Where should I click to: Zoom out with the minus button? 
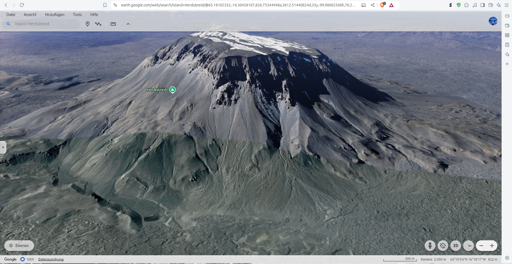481,246
